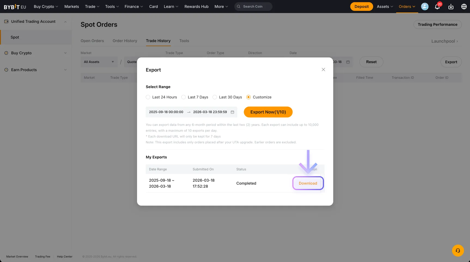470x262 pixels.
Task: Click the download history icon in top bar
Action: (x=451, y=7)
